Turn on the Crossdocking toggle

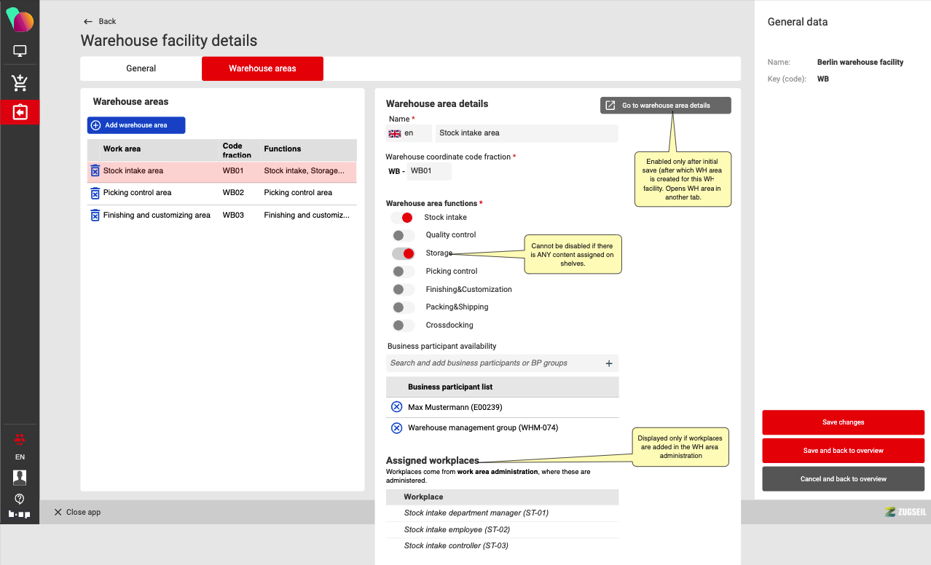(x=403, y=325)
